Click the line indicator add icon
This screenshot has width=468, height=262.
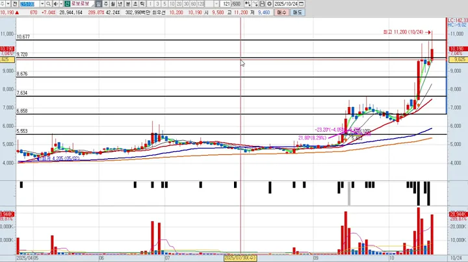tap(255, 4)
